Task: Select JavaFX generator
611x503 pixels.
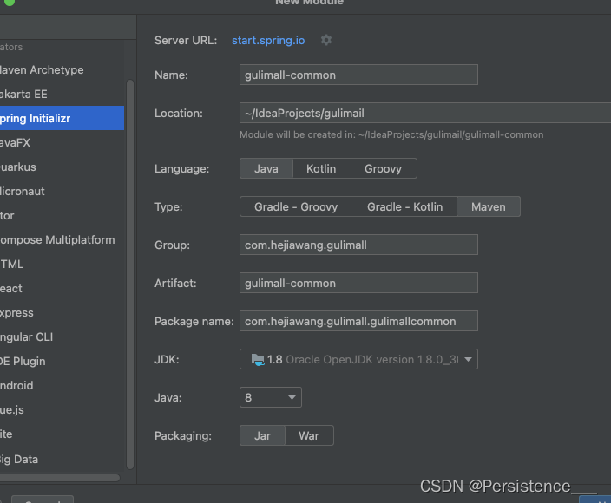Action: click(x=62, y=142)
